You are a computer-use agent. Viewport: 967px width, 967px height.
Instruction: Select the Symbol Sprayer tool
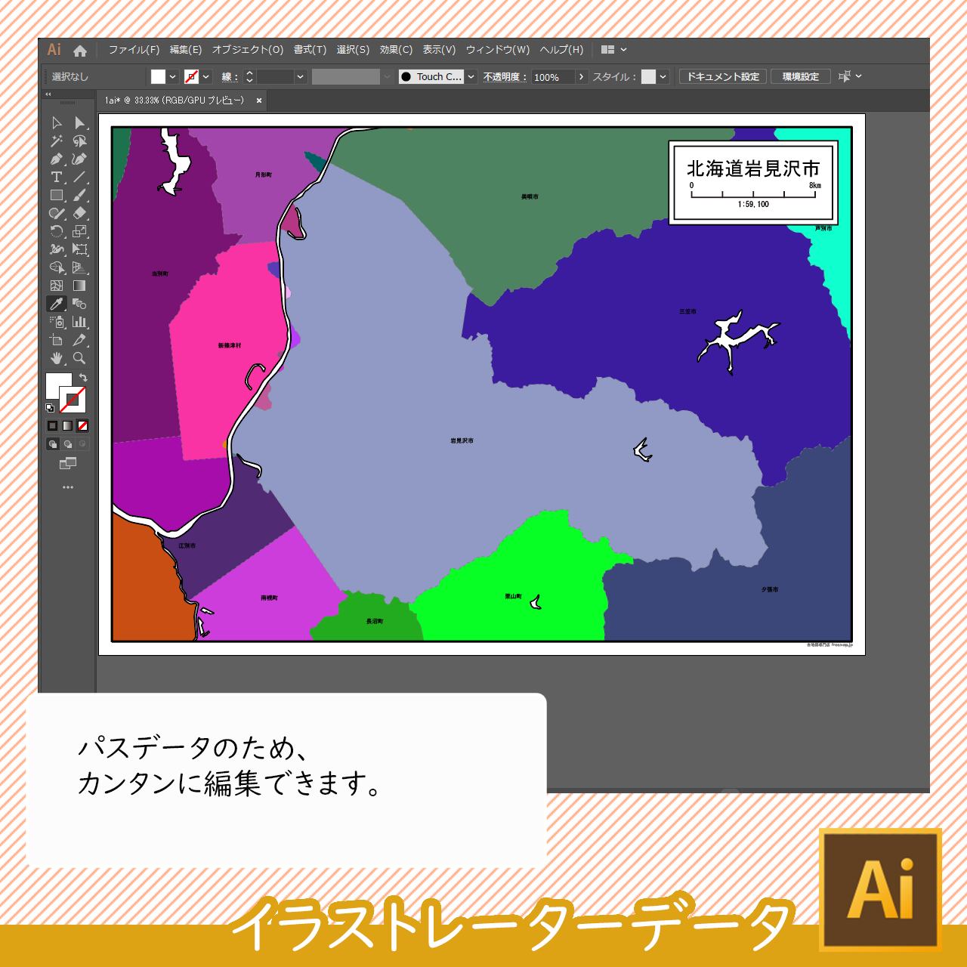pyautogui.click(x=57, y=322)
